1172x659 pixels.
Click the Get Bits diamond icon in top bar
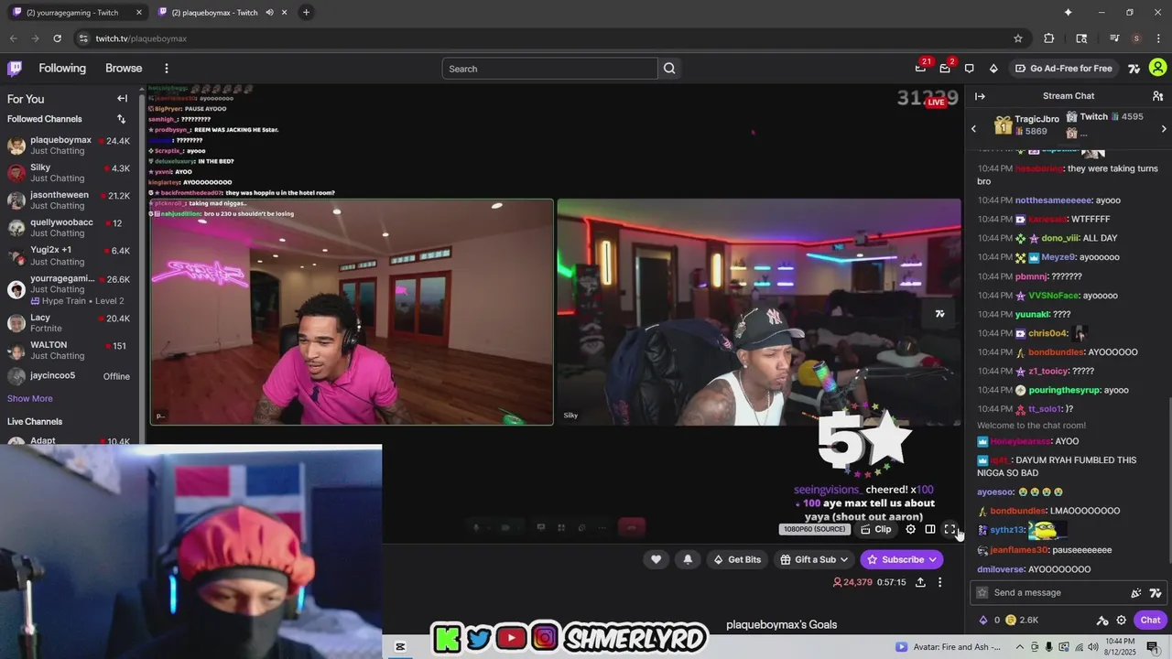tap(993, 69)
